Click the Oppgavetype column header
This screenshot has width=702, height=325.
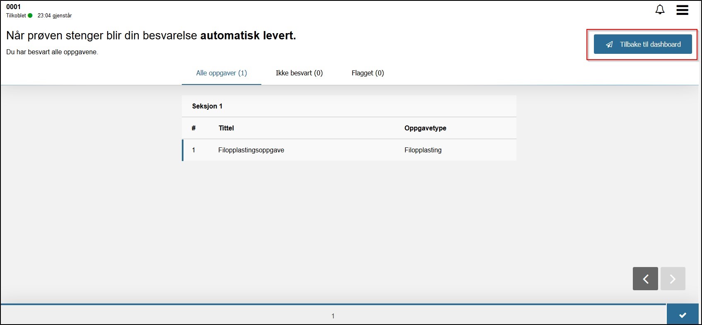click(425, 128)
